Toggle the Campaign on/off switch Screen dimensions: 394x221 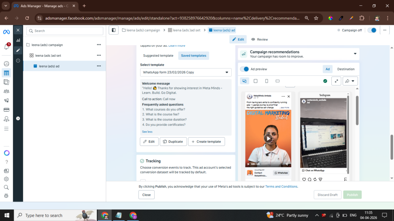372,30
